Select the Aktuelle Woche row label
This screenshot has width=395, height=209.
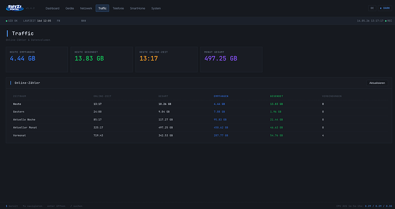(x=24, y=119)
